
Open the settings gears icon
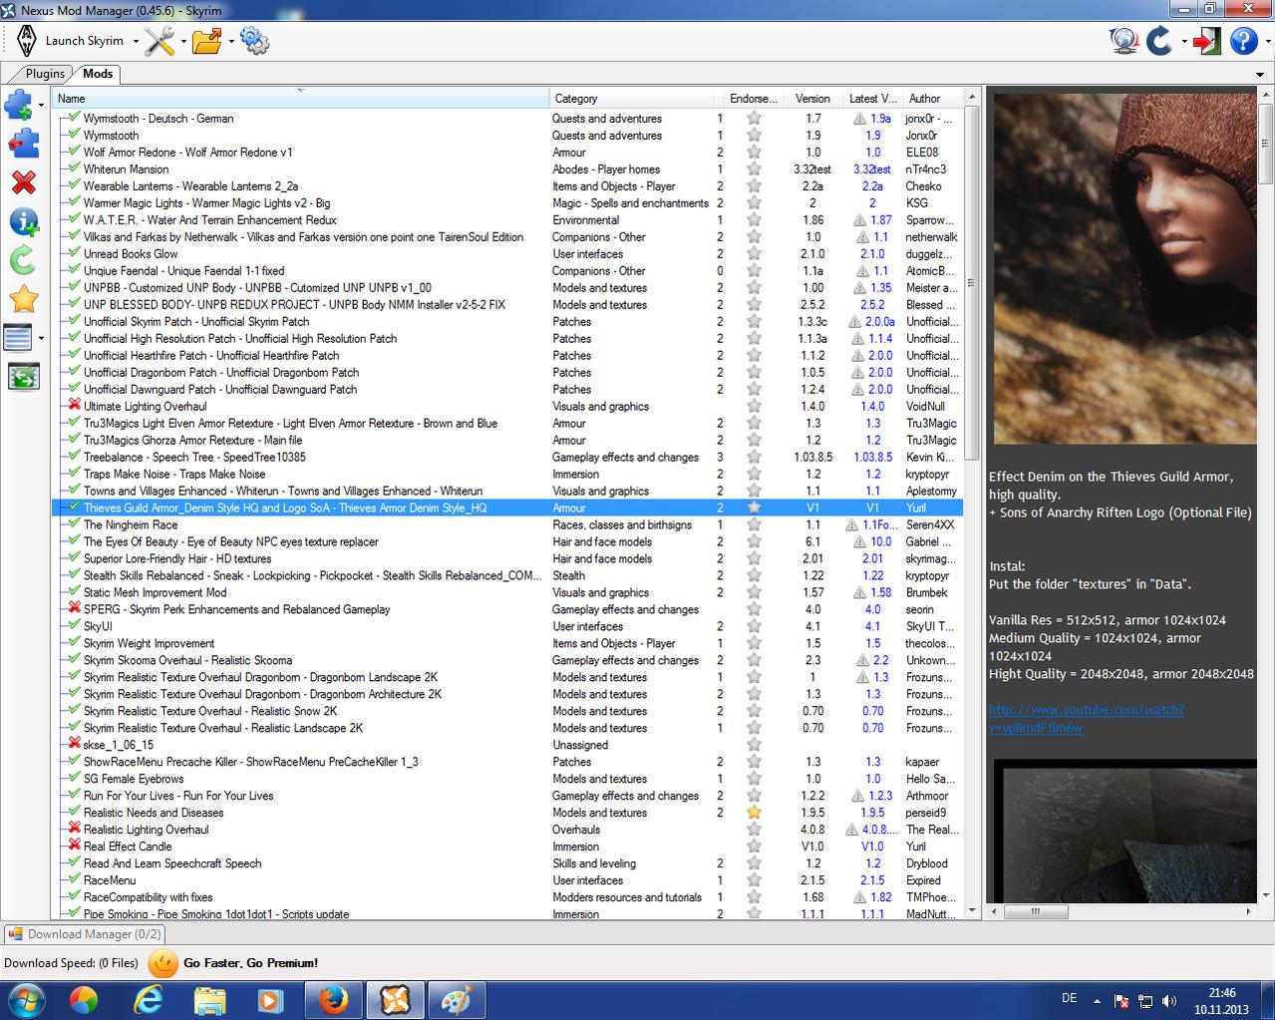254,41
